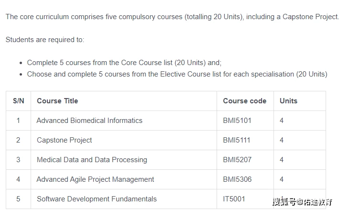The width and height of the screenshot is (339, 210).
Task: Select the Course Title column header
Action: 57,101
